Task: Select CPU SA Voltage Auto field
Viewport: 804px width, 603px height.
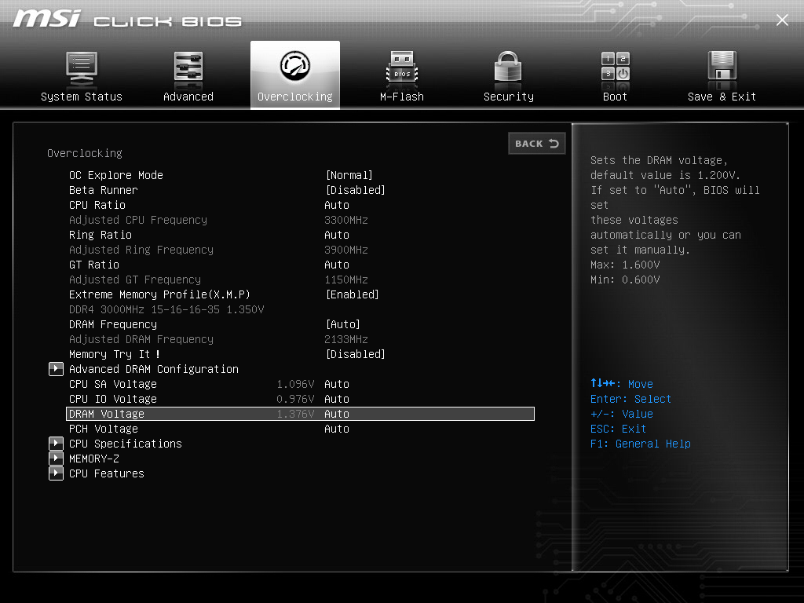Action: coord(337,384)
